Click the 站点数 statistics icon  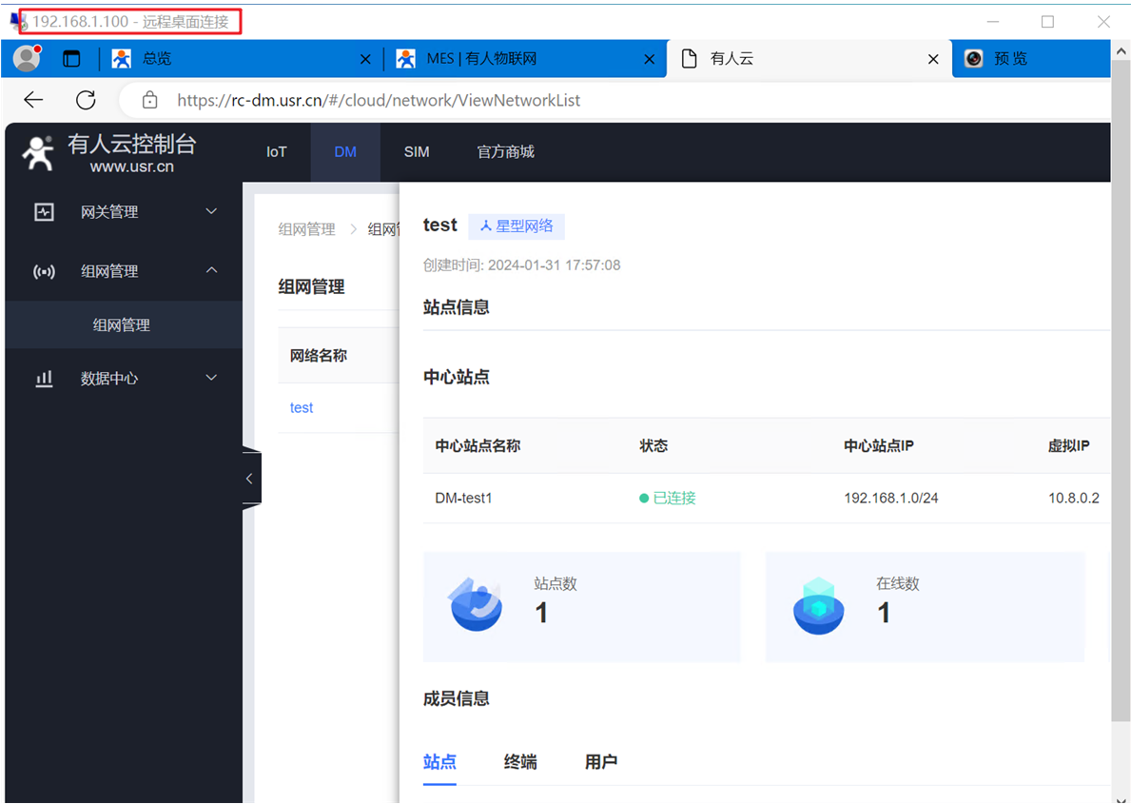tap(475, 604)
